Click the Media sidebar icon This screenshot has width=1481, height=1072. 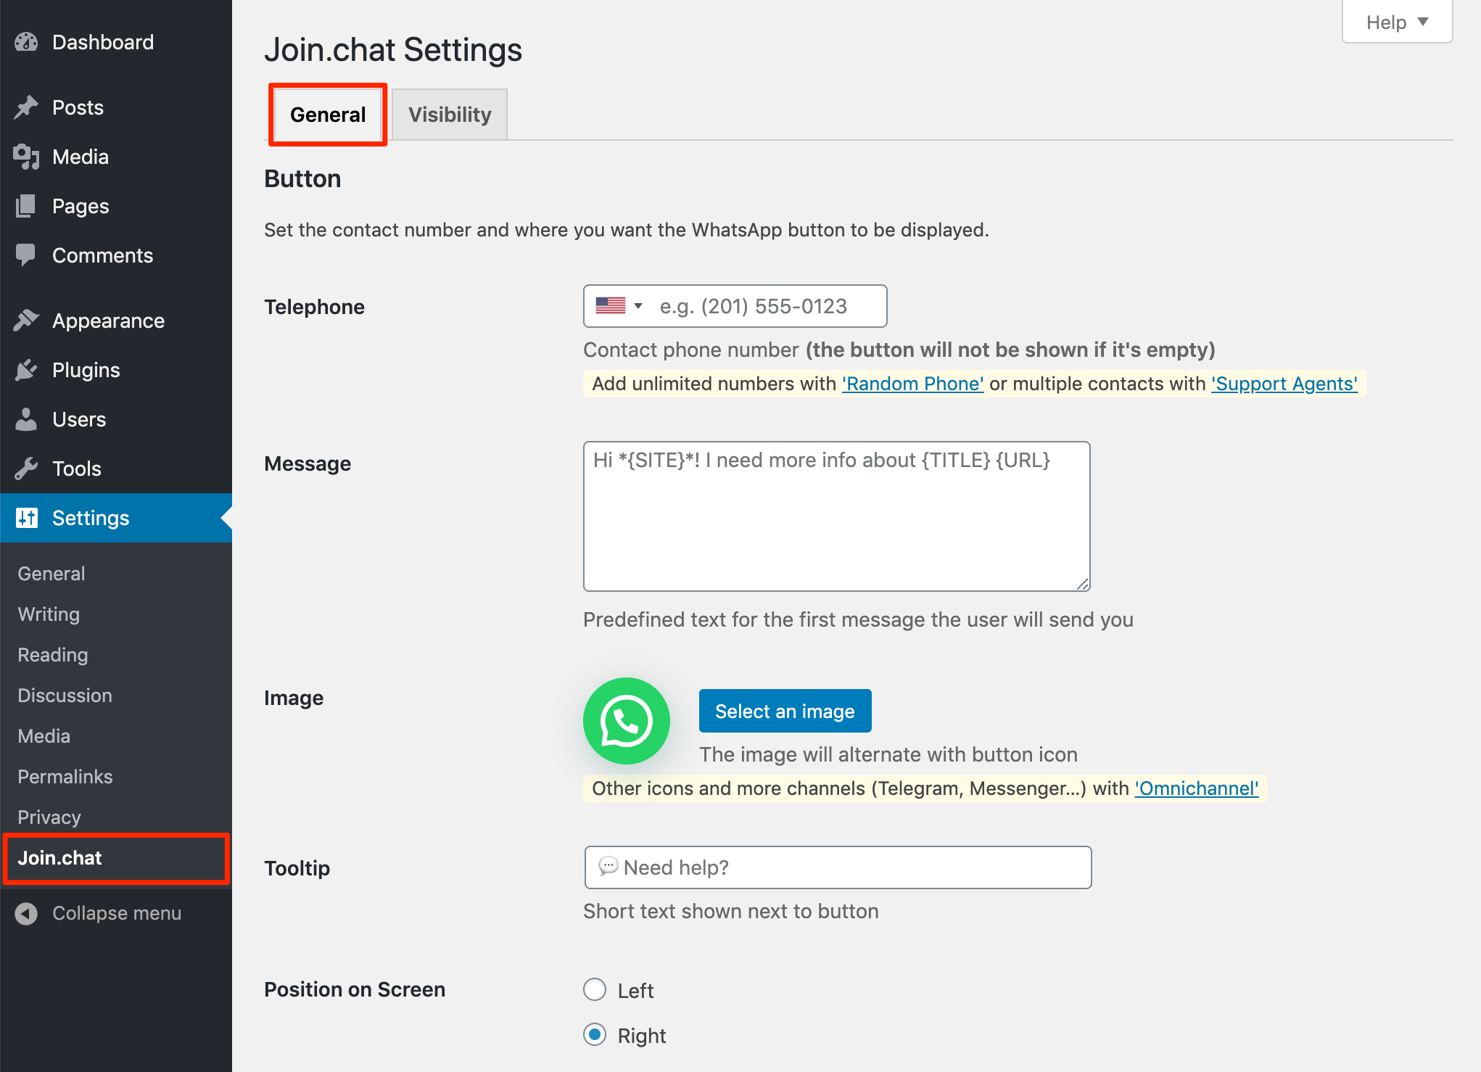click(26, 157)
